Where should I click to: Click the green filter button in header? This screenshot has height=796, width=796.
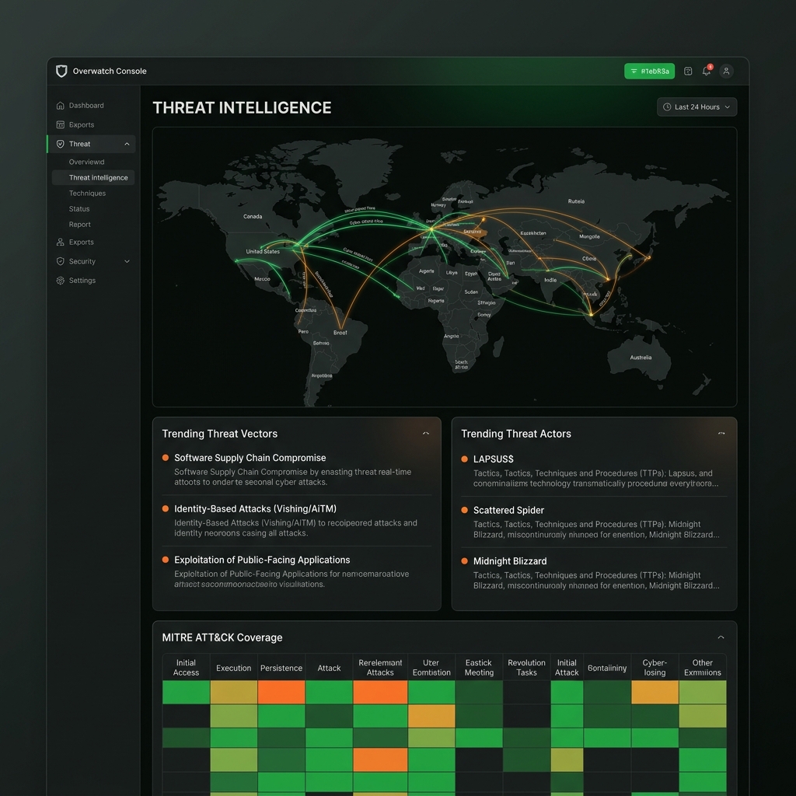649,71
